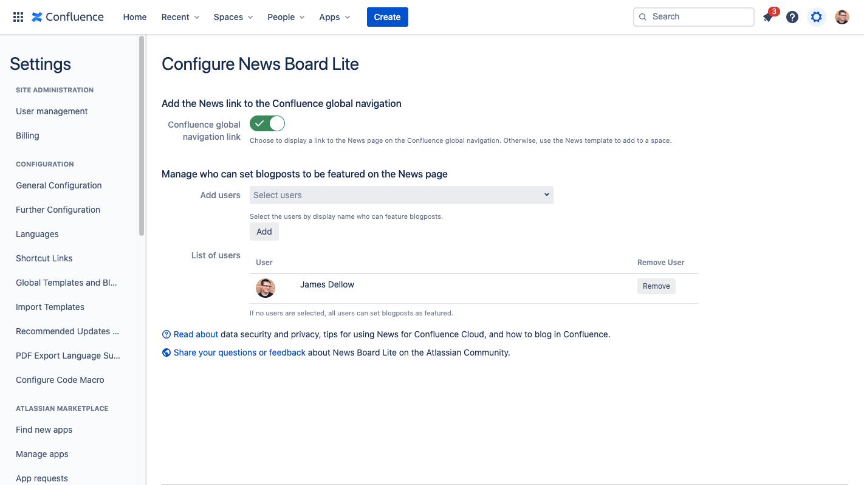Viewport: 864px width, 485px height.
Task: Open the app switcher grid icon
Action: tap(18, 17)
